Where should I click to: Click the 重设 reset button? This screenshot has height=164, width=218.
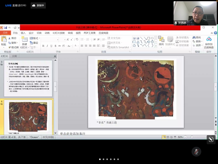tap(34, 43)
